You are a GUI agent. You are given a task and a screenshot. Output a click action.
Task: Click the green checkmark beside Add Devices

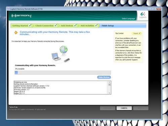[75, 26]
